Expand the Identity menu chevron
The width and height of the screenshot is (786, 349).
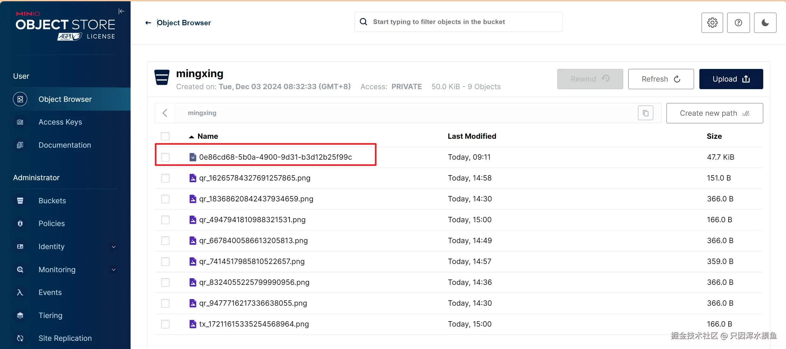[x=114, y=247]
